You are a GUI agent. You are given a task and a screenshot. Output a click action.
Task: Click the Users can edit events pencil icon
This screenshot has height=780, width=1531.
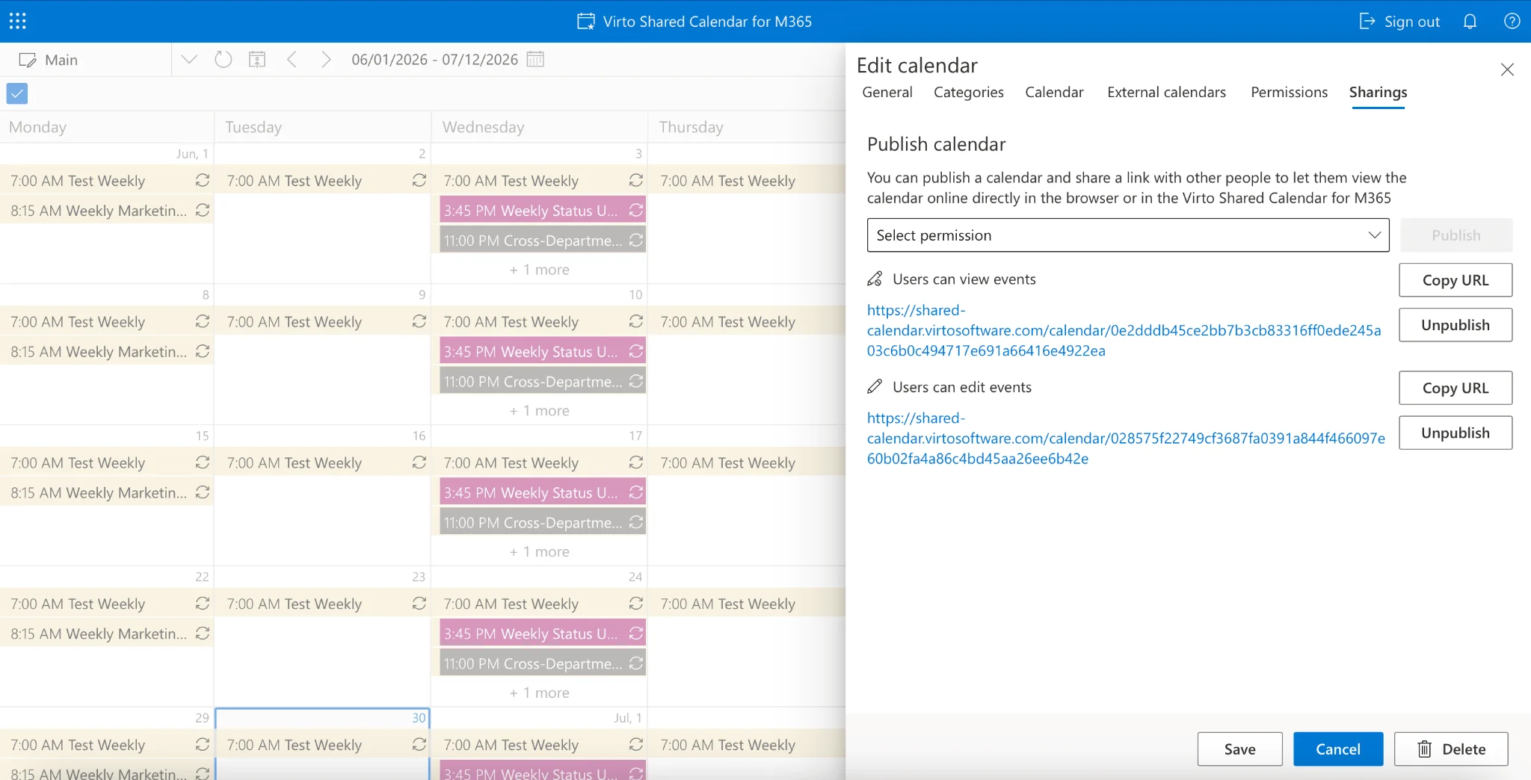(875, 386)
